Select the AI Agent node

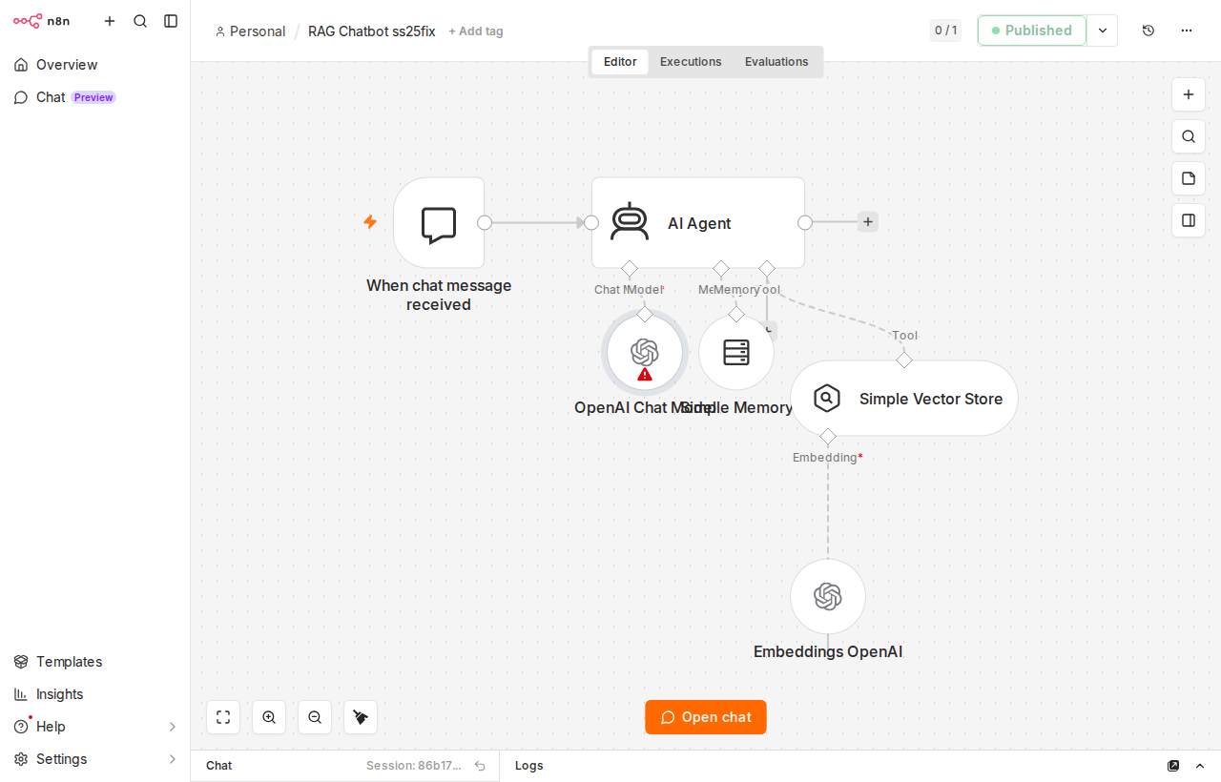click(x=698, y=222)
